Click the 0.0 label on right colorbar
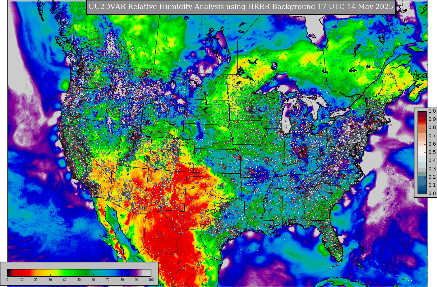Viewport: 437px width, 287px height. click(432, 194)
